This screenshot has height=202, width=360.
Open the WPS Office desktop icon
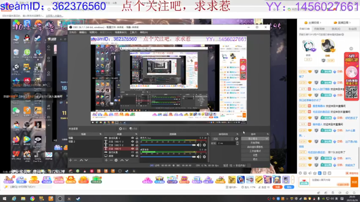click(16, 155)
